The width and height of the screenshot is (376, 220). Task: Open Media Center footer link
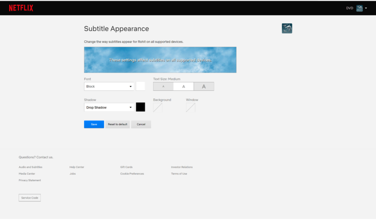[27, 174]
